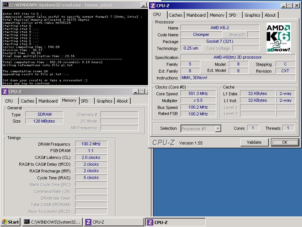Click the cmd.exe title bar icon
The width and height of the screenshot is (302, 227).
[x=5, y=5]
